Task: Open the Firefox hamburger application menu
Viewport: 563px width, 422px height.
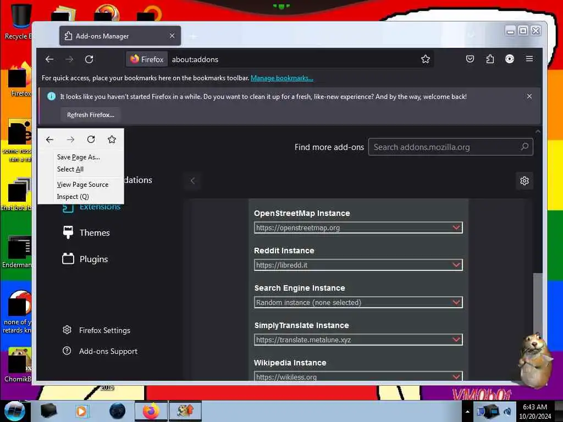Action: tap(529, 59)
